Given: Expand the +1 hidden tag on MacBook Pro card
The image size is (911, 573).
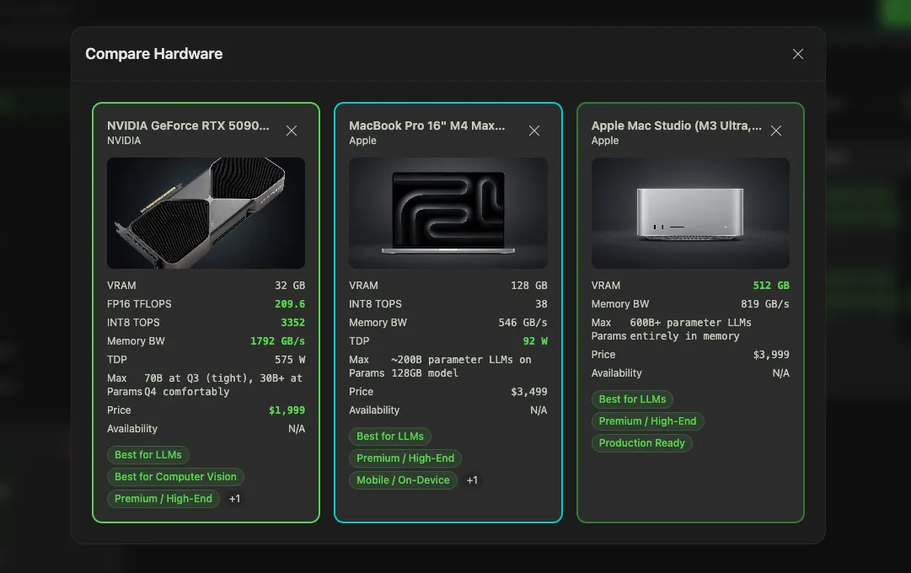Looking at the screenshot, I should click(x=471, y=479).
